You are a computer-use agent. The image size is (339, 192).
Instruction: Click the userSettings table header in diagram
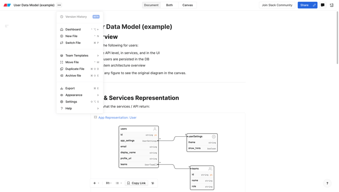coord(202,136)
